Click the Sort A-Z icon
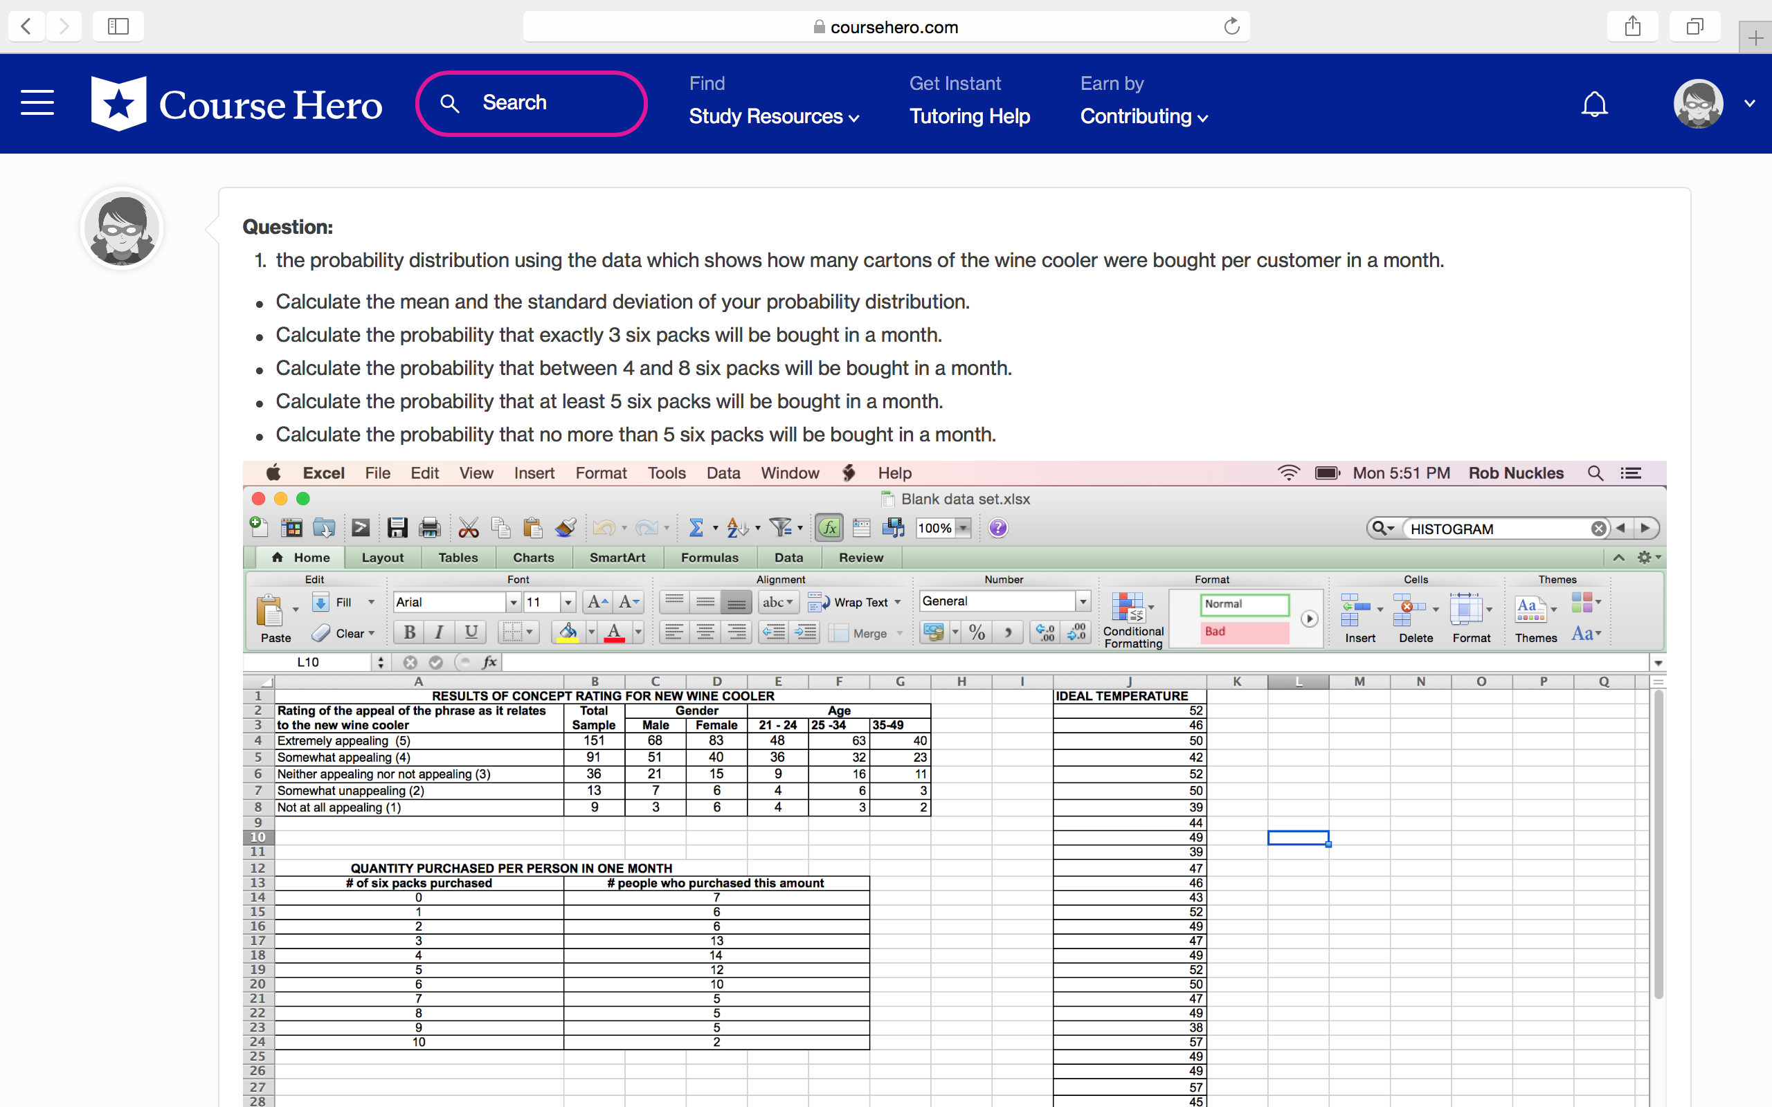The width and height of the screenshot is (1772, 1107). pos(736,528)
